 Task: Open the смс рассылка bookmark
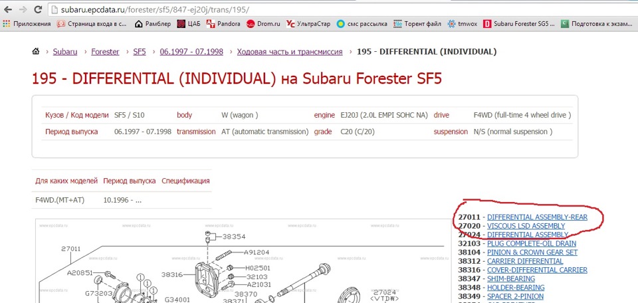point(362,24)
